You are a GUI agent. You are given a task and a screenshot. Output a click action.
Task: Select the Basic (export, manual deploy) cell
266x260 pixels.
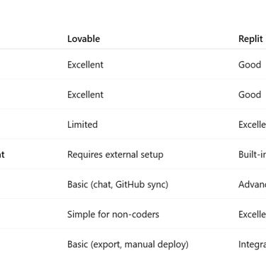click(x=128, y=244)
